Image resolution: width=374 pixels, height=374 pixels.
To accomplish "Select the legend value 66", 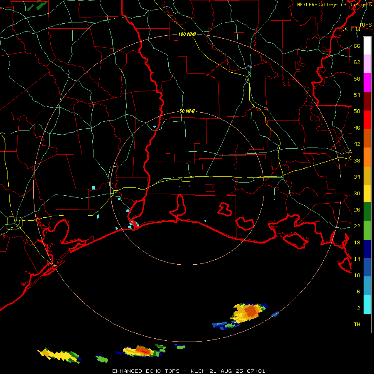I will pyautogui.click(x=357, y=46).
